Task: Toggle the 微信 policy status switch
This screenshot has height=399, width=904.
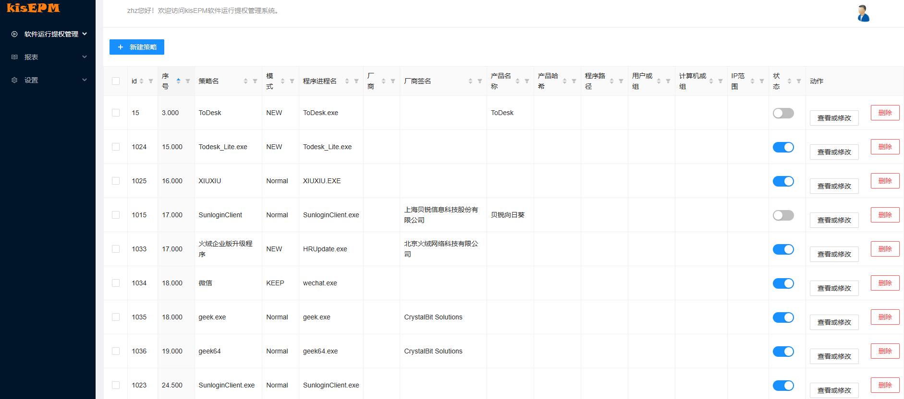Action: point(783,283)
